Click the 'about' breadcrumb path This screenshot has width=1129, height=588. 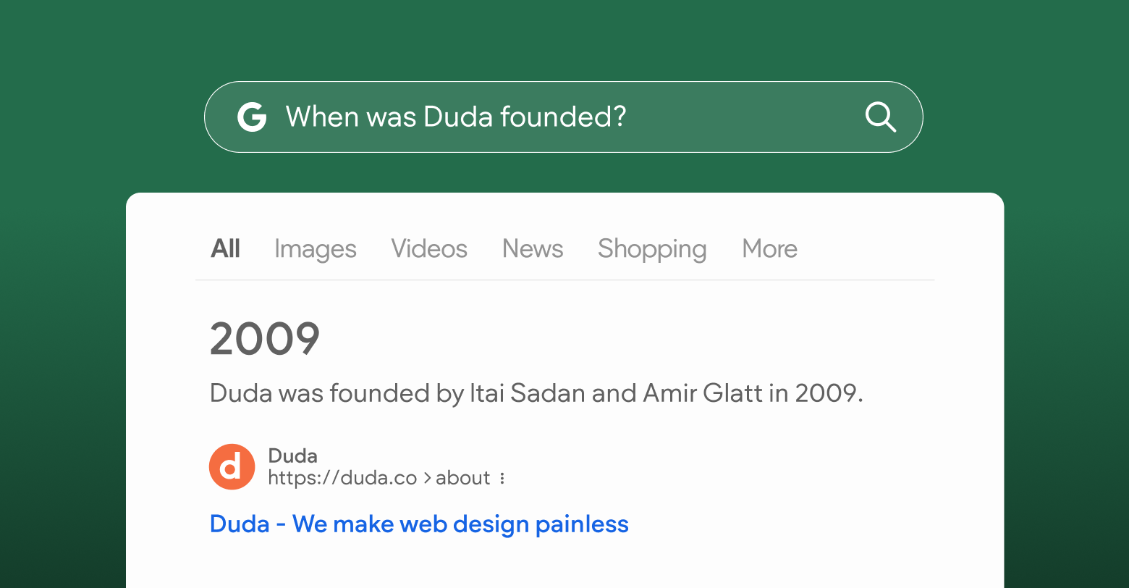click(463, 478)
